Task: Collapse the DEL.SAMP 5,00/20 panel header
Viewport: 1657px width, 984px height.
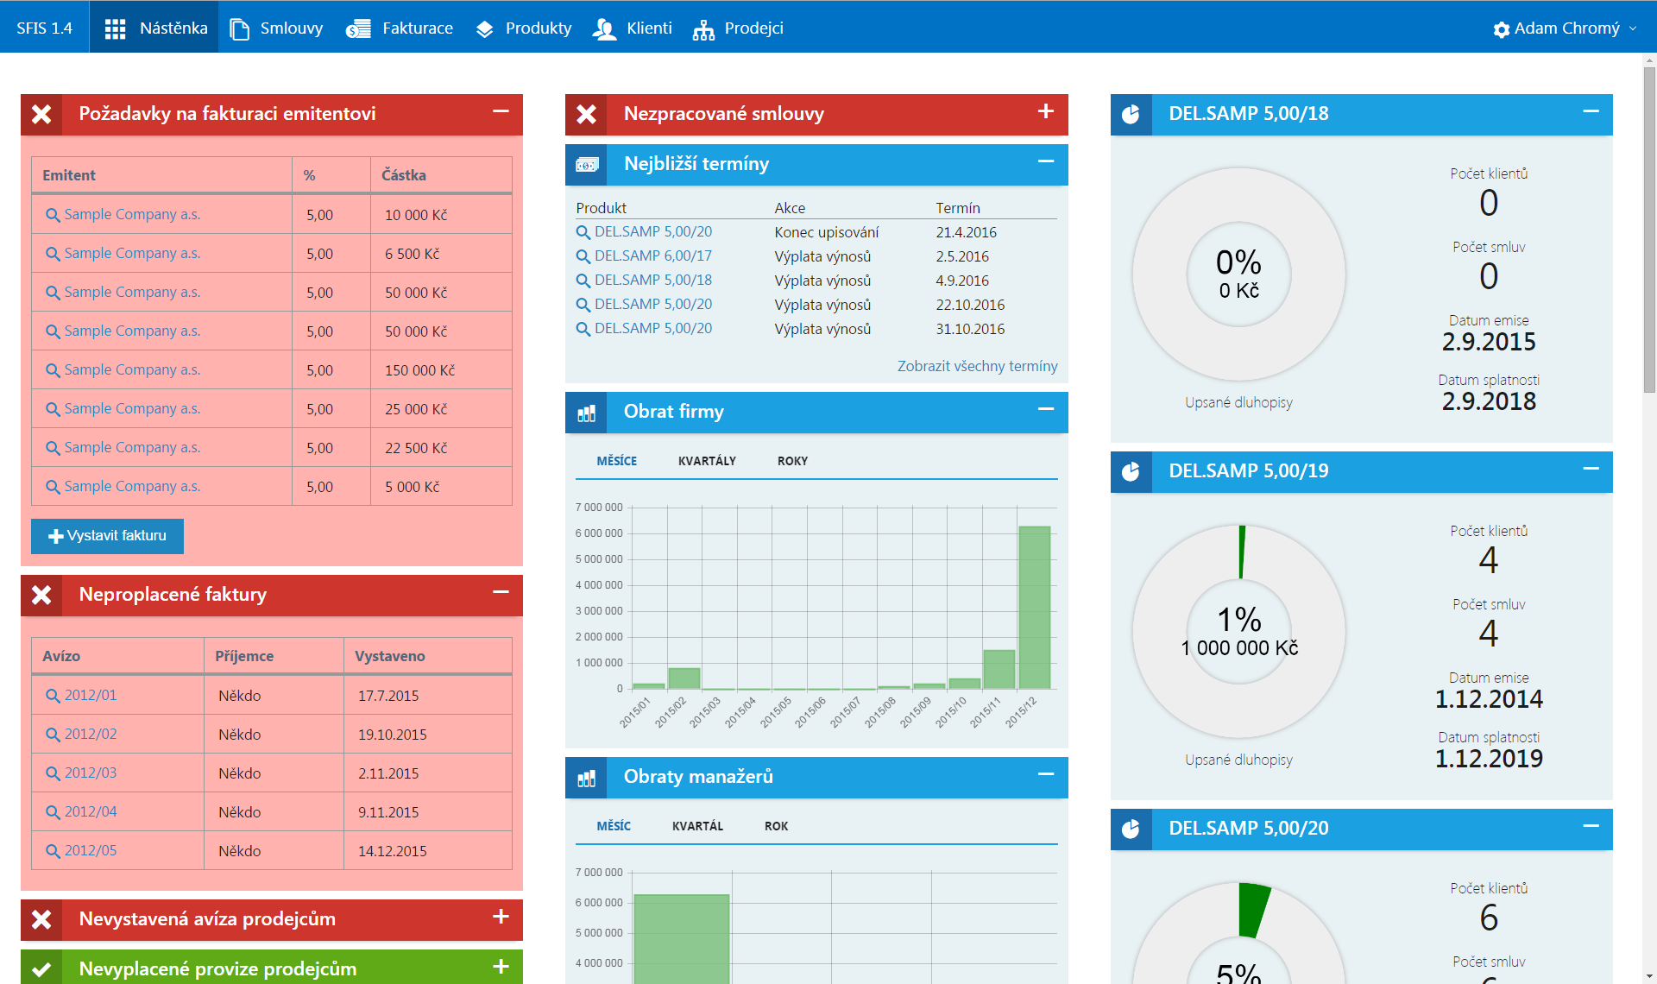Action: pos(1591,826)
